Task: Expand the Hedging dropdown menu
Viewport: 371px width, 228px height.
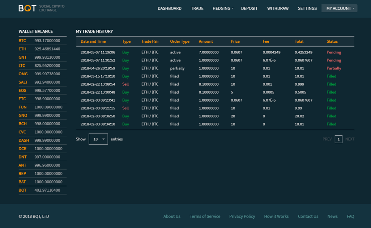Action: tap(223, 8)
